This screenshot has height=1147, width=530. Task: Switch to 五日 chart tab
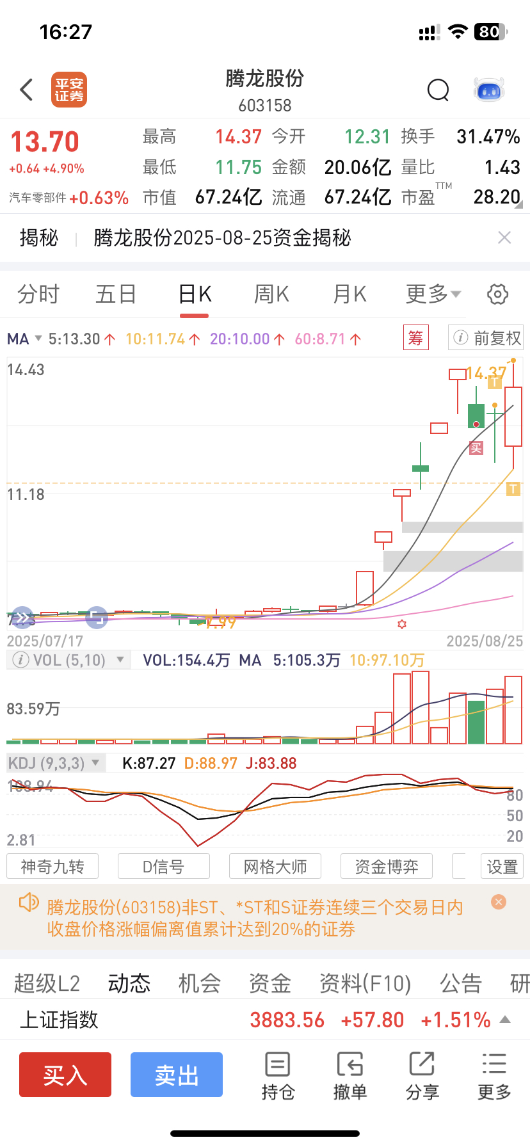[x=116, y=294]
